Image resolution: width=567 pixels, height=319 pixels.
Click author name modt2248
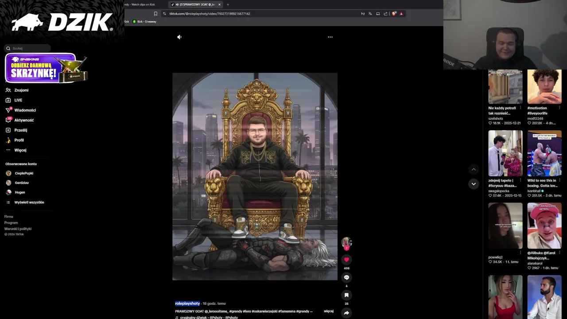point(535,118)
